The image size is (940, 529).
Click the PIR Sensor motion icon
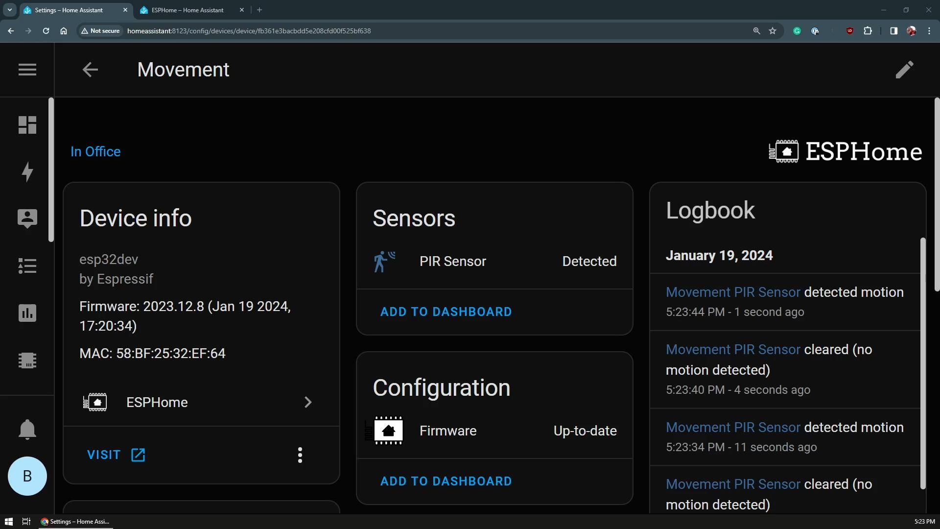click(384, 262)
